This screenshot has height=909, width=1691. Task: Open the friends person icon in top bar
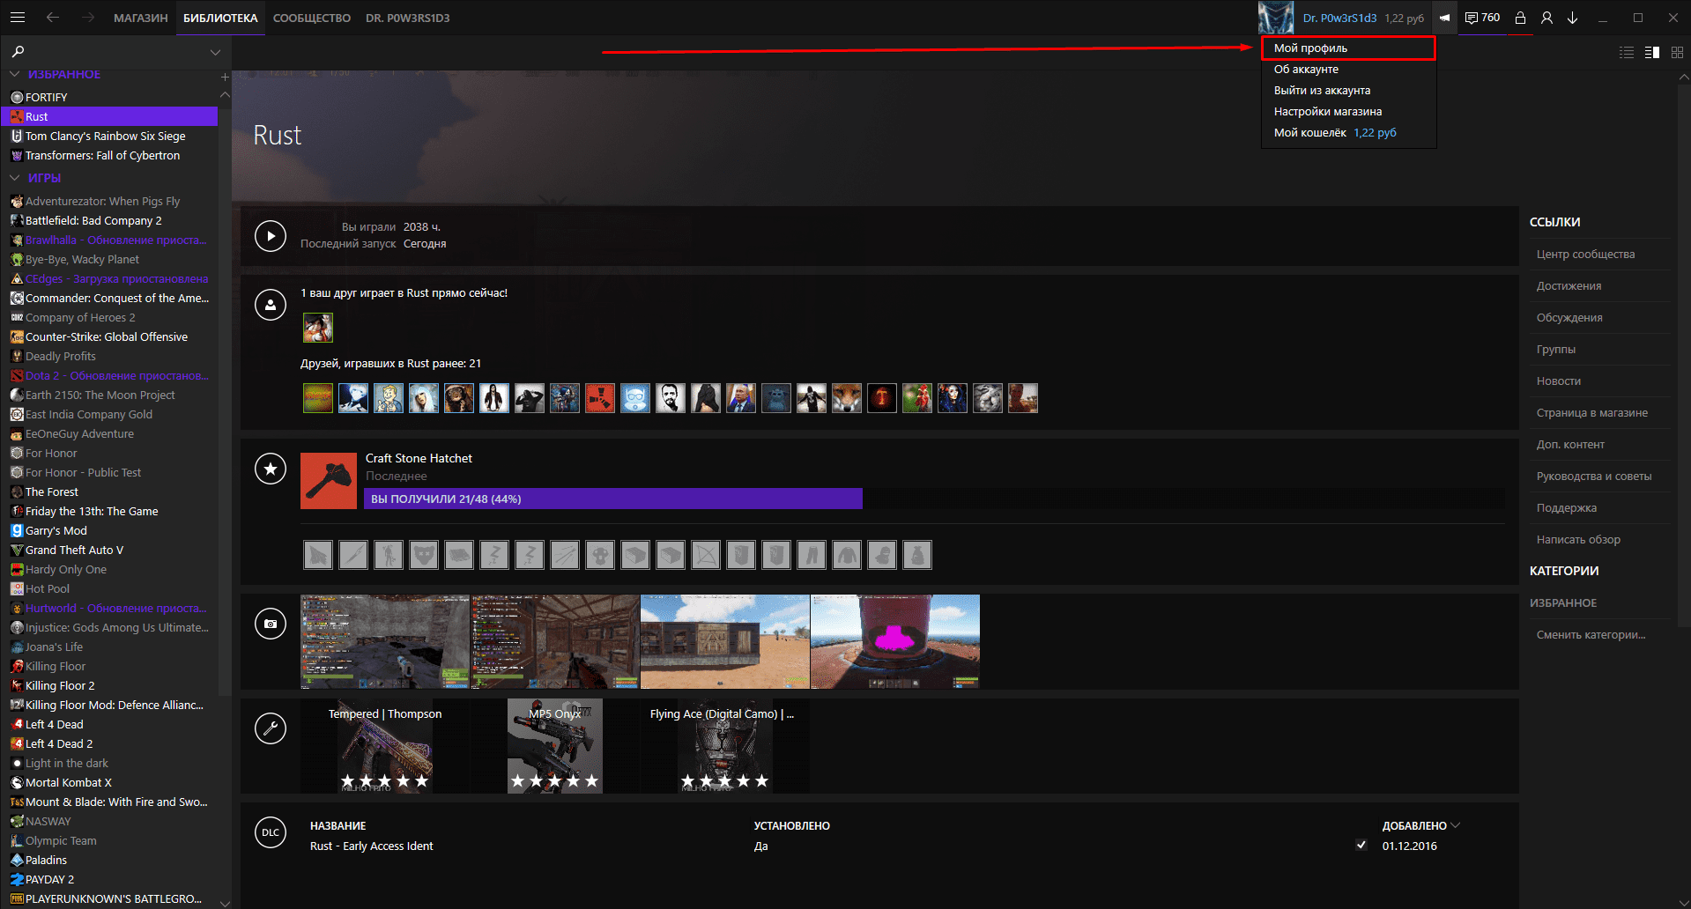1546,18
